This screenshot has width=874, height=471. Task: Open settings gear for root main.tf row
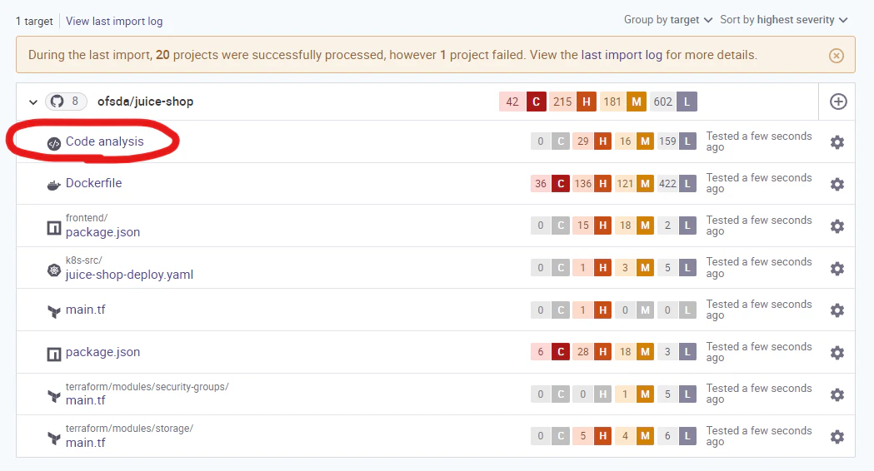(x=837, y=310)
